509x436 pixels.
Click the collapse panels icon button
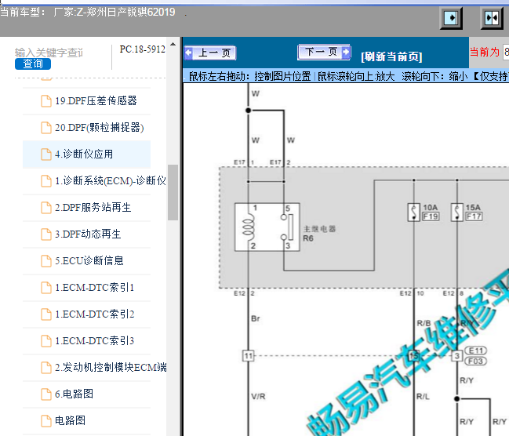[x=492, y=18]
